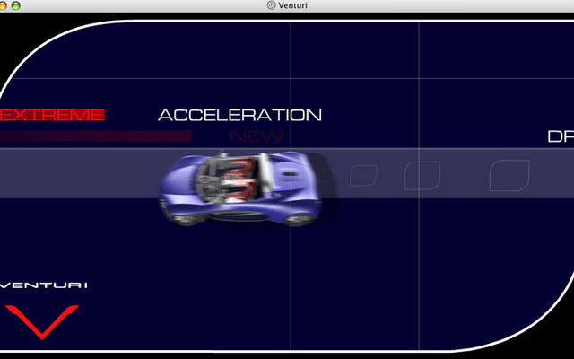Click the green zoom window button
This screenshot has width=574, height=359.
pos(16,5)
